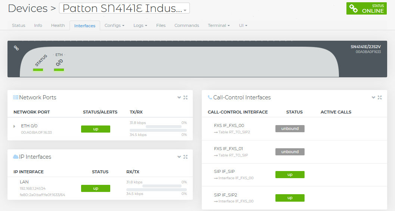The width and height of the screenshot is (395, 211).
Task: Open the Logs dropdown menu
Action: [140, 25]
